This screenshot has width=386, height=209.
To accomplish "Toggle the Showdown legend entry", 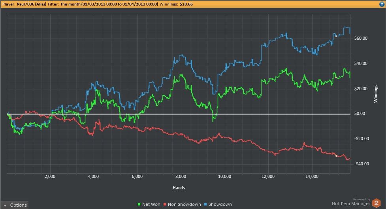I will 218,204.
